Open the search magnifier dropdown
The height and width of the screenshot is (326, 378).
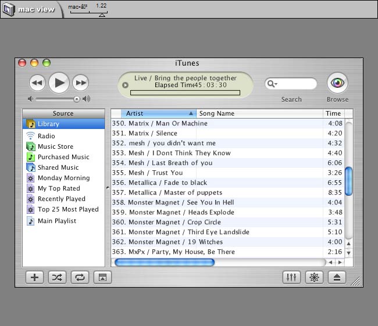(x=272, y=84)
